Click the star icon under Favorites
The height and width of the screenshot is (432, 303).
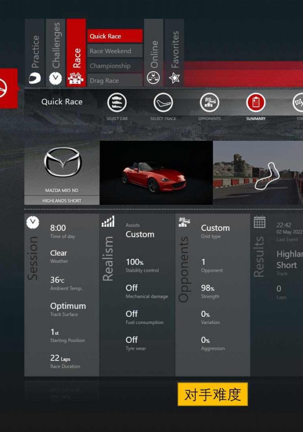click(174, 78)
